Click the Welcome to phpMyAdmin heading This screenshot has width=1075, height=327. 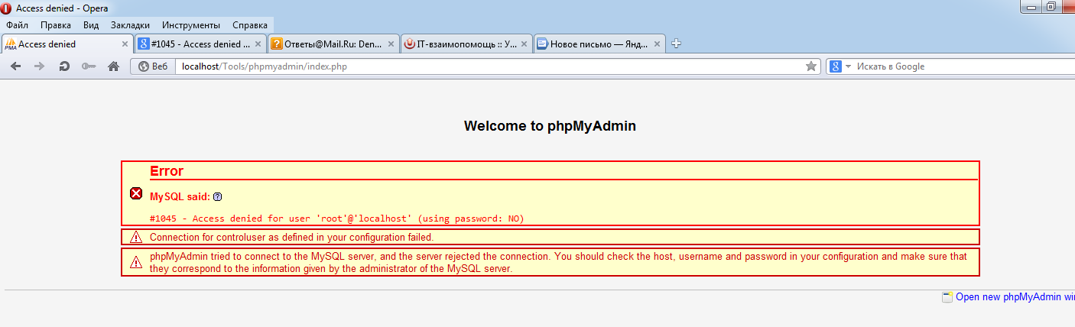(x=550, y=126)
